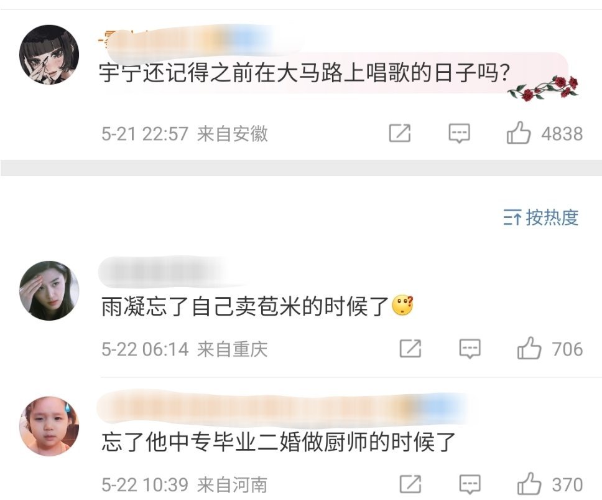The image size is (602, 500).
Task: Reply to the comment from 河南
Action: [470, 484]
